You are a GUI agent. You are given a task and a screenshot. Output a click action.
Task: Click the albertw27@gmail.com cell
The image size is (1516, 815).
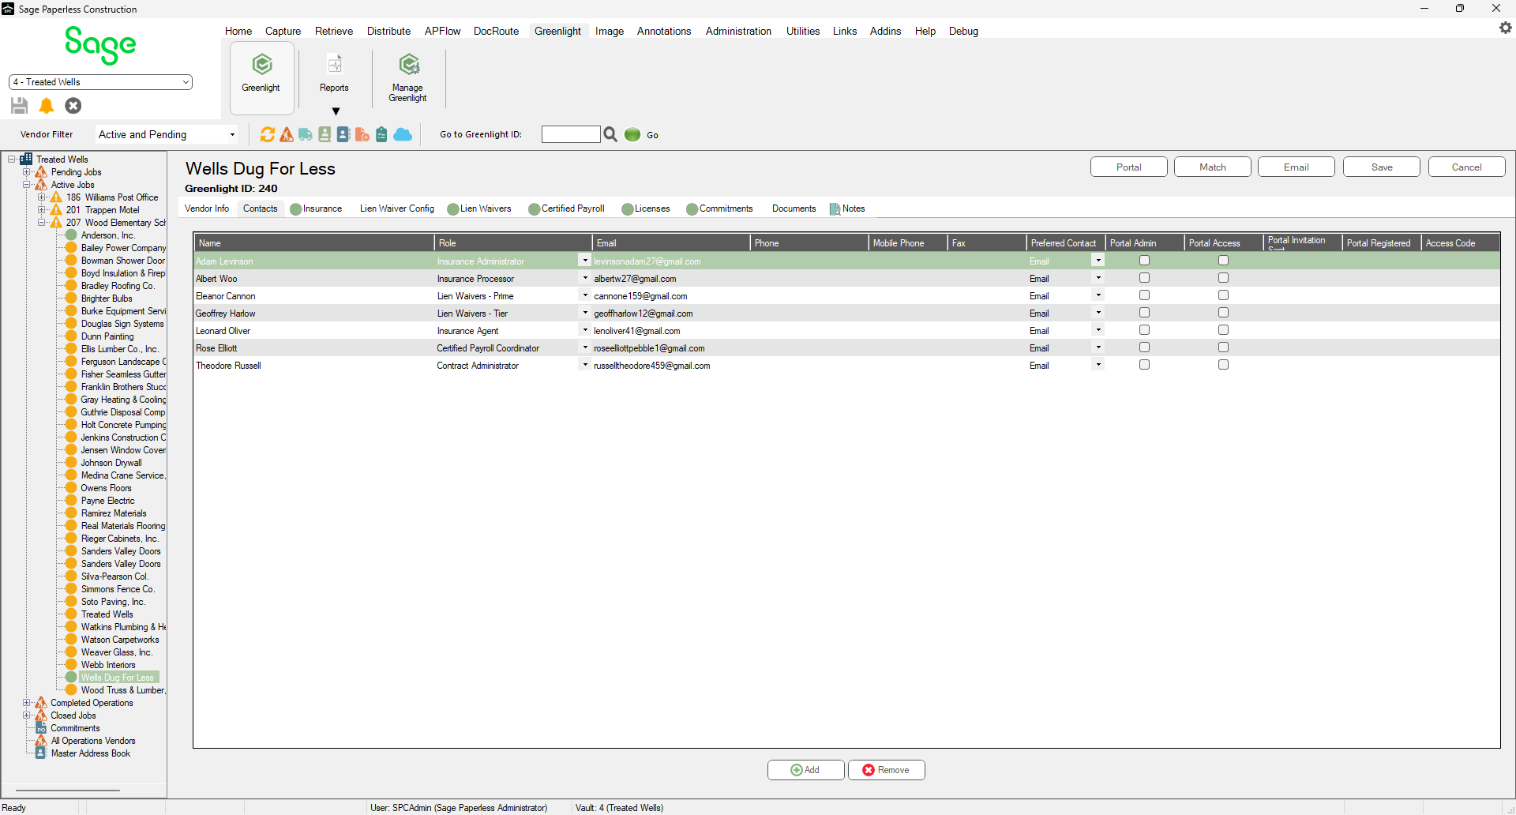(x=670, y=279)
